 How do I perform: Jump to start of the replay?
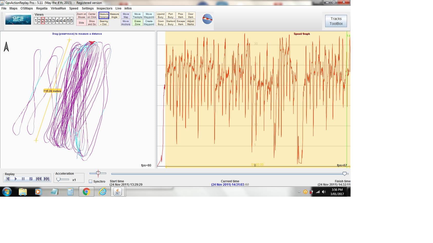click(x=39, y=179)
